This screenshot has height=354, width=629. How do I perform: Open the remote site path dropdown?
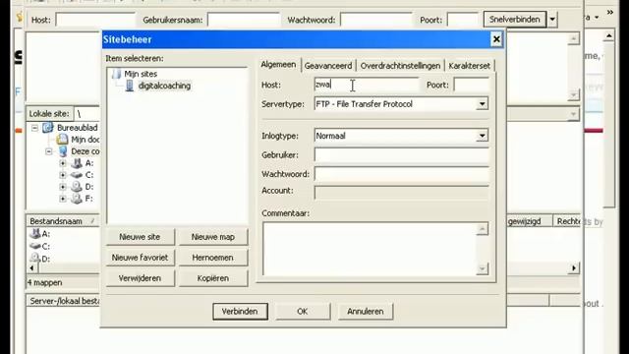click(573, 114)
